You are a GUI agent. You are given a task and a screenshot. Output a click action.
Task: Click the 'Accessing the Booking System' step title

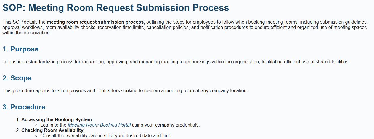tap(57, 120)
